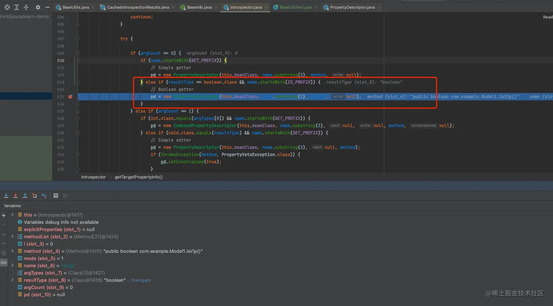553x306 pixels.
Task: Open Evaluate Expression calculator icon
Action: 56,196
